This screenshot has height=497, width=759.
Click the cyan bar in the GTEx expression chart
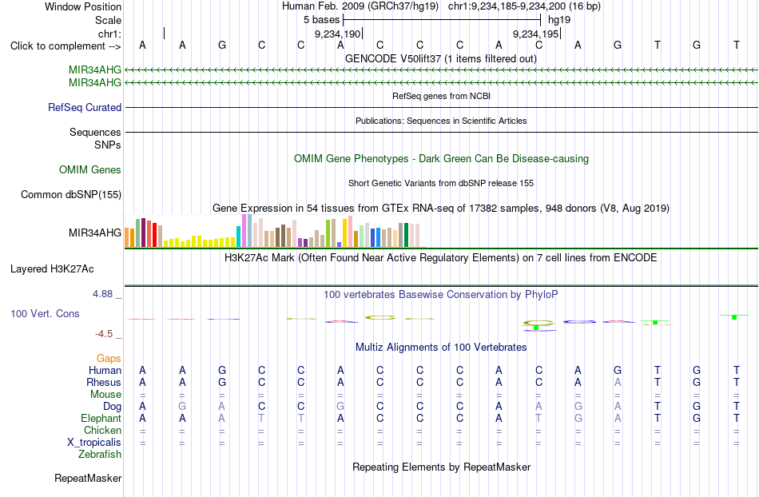pos(239,237)
